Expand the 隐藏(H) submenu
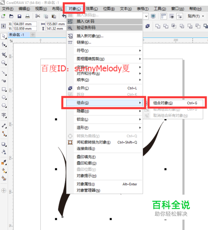This screenshot has height=230, width=208. coord(105,111)
